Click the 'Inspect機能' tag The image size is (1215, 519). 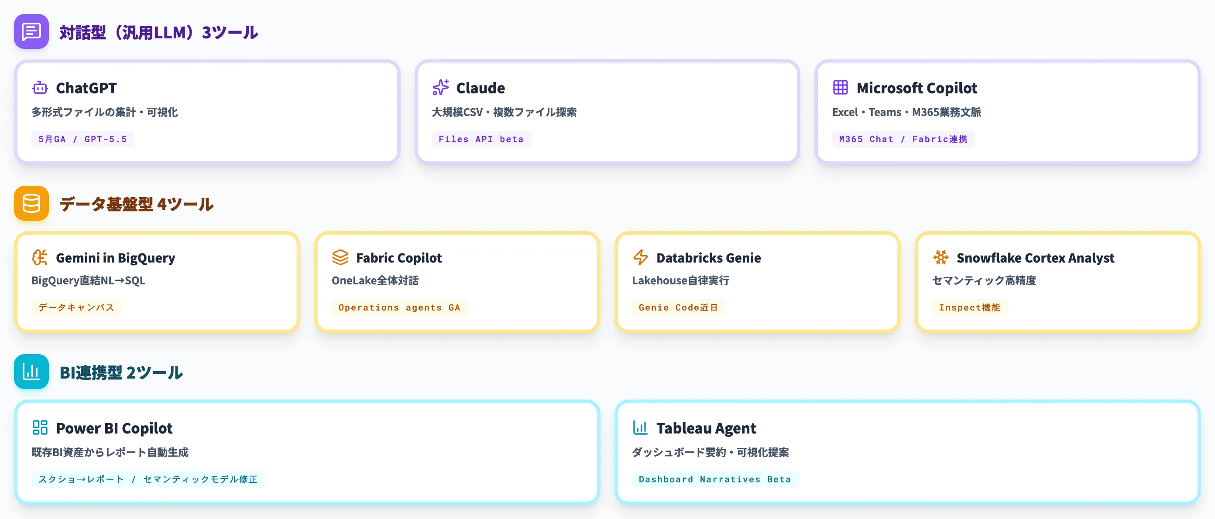point(970,307)
